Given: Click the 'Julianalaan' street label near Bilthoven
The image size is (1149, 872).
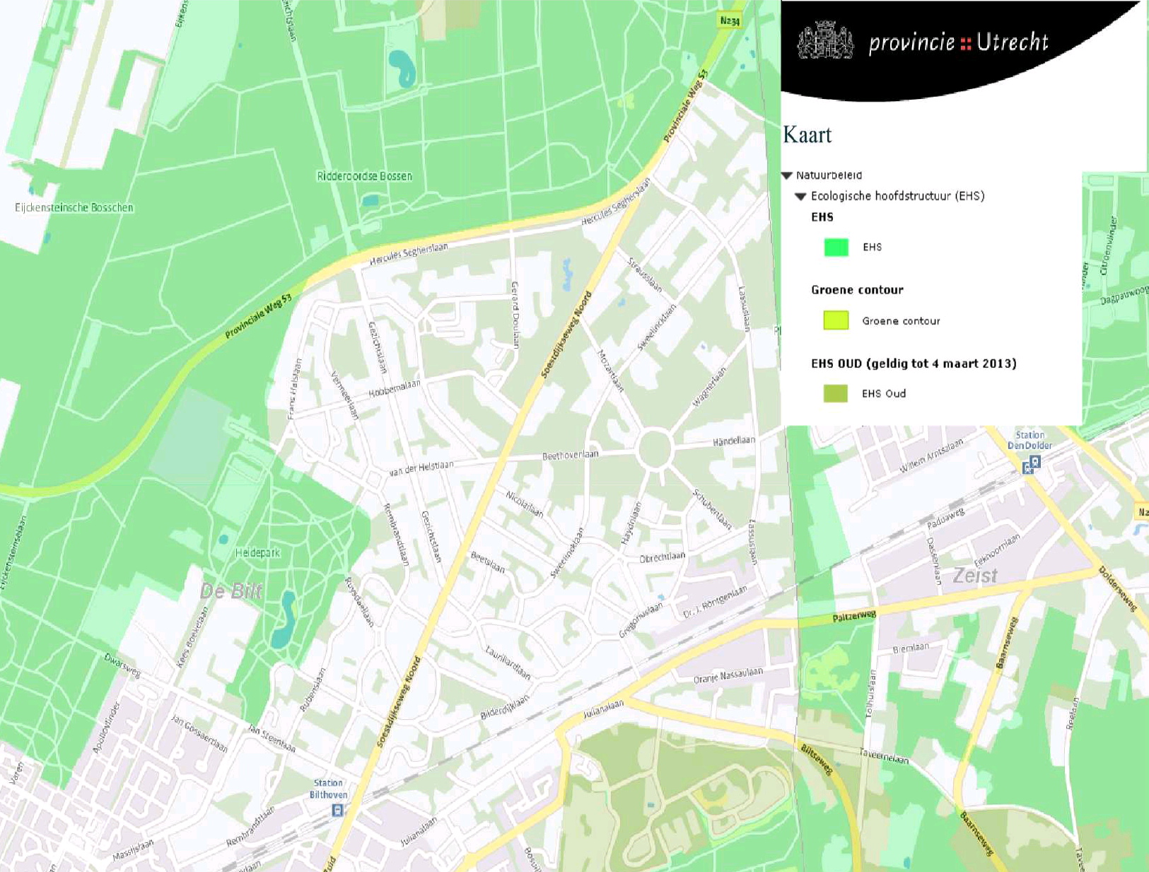Looking at the screenshot, I should pyautogui.click(x=419, y=832).
